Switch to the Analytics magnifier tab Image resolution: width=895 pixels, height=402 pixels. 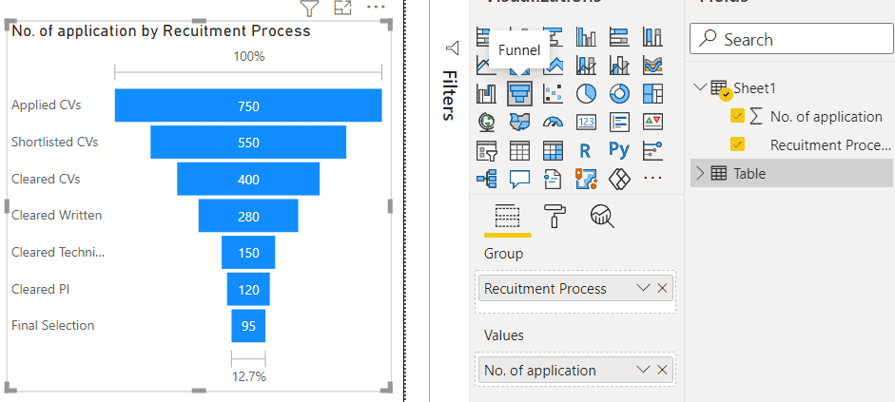coord(602,216)
